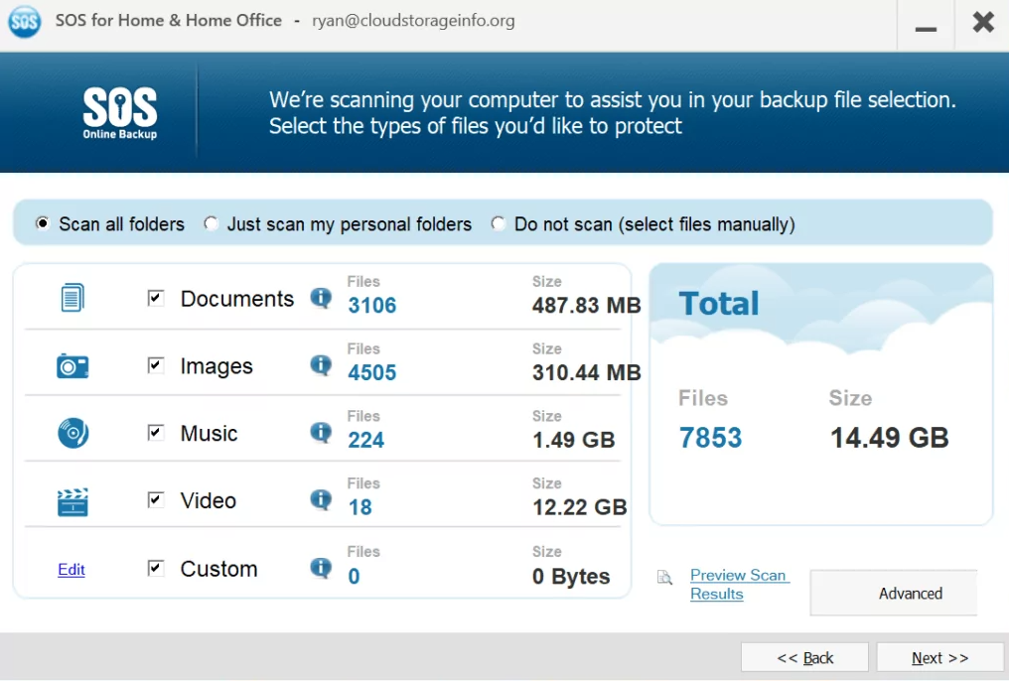Click the Custom label

(218, 569)
